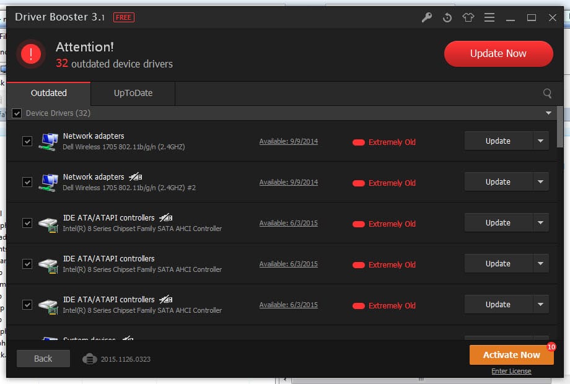Click unplugged badge on third IDE ATA/ATAPI row
The image size is (570, 384).
point(166,299)
